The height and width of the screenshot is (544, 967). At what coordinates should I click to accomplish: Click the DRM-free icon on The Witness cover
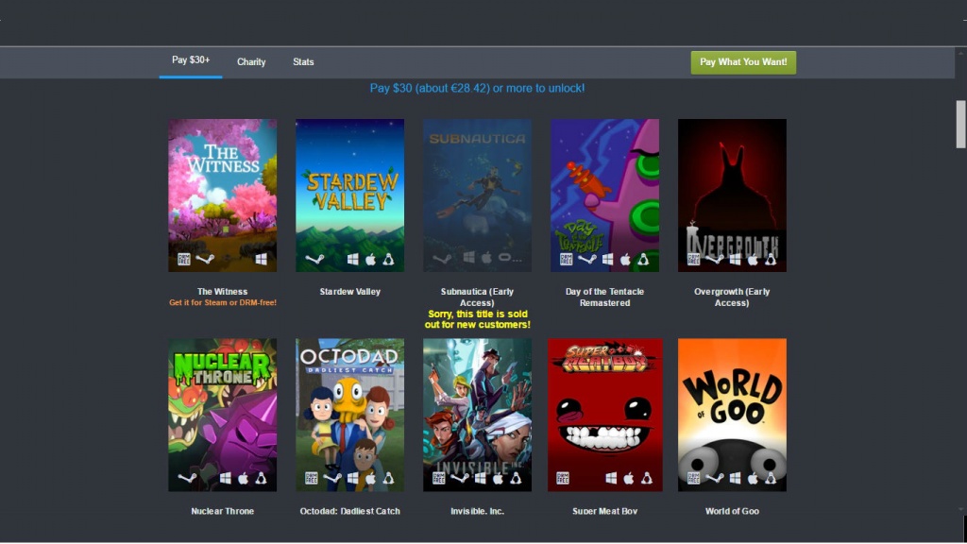click(x=184, y=259)
